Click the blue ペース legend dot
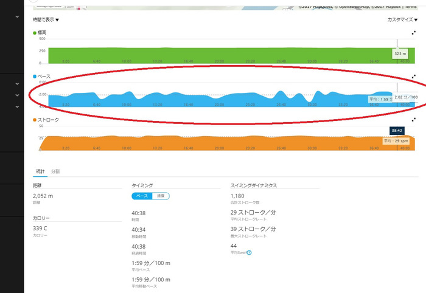 click(x=35, y=77)
